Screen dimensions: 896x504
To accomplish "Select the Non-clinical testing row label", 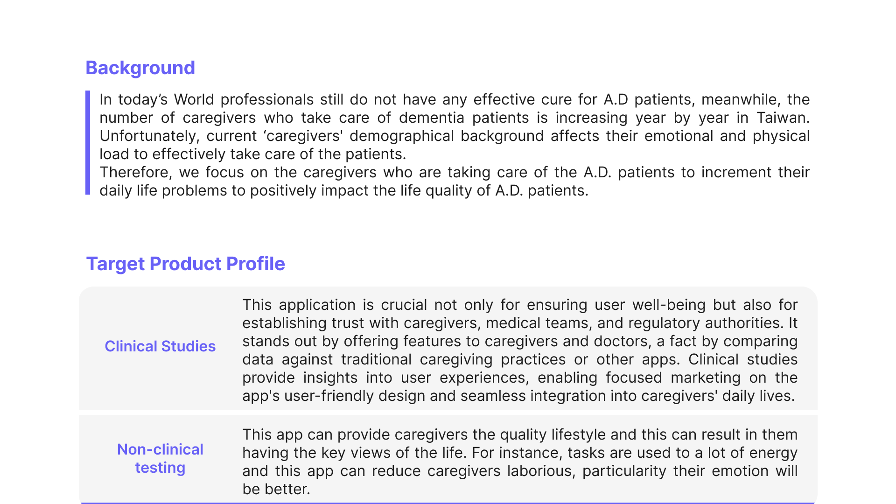I will (160, 458).
